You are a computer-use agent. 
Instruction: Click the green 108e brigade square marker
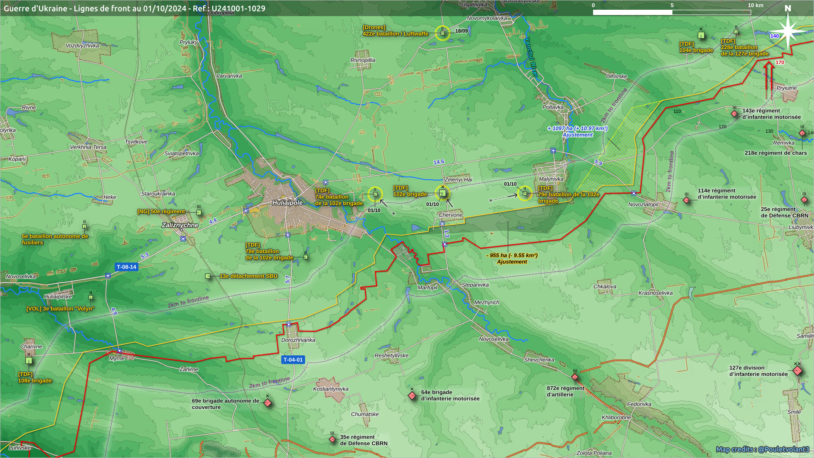pos(29,360)
